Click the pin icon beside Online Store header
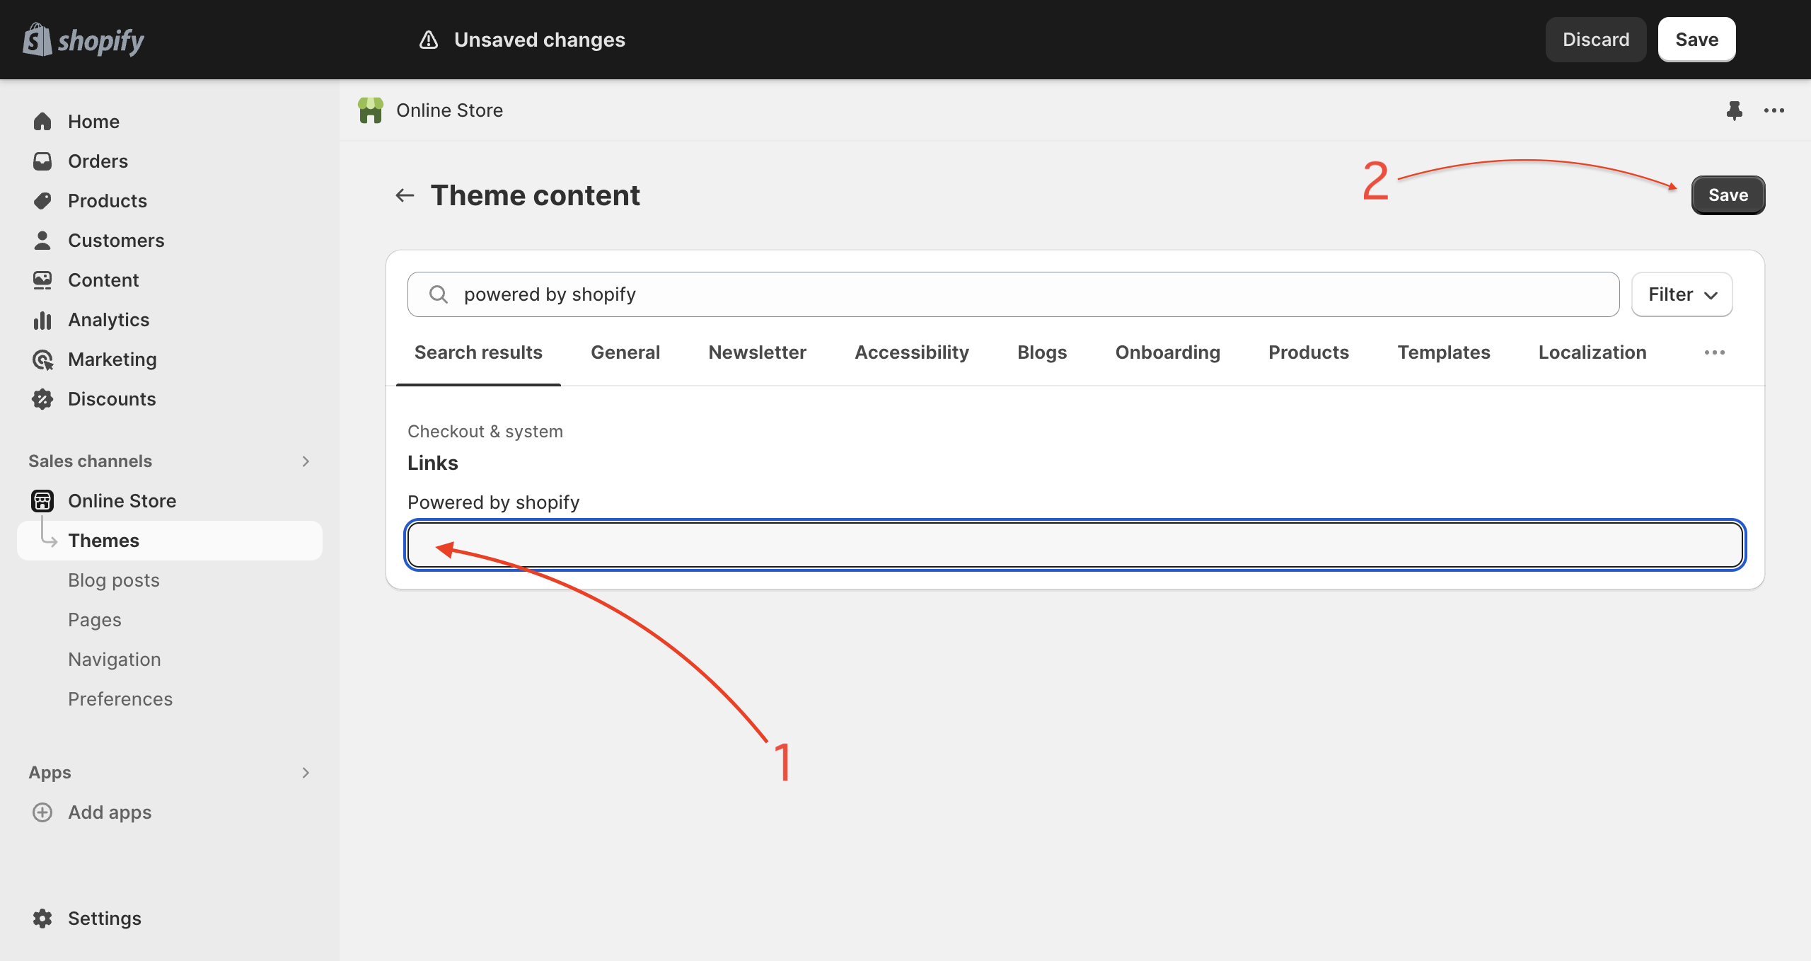1811x961 pixels. pos(1734,110)
